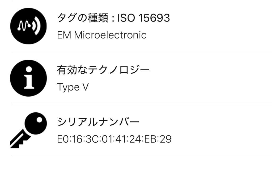The image size is (272, 170).
Task: Click the divider line above the tag type row
Action: point(141,0)
